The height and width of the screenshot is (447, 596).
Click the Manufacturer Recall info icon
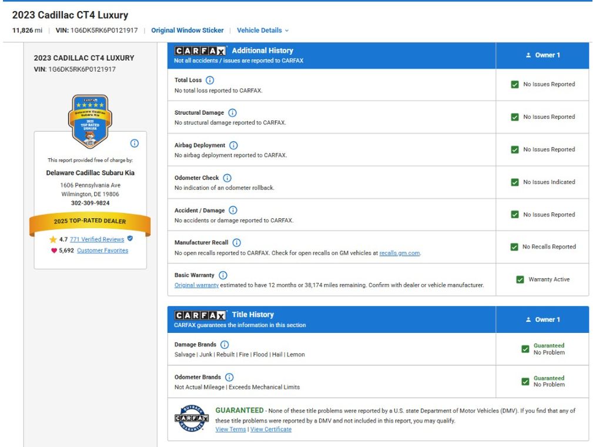236,243
